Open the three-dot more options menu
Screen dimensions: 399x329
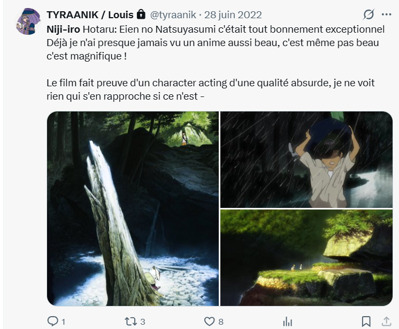pos(386,14)
